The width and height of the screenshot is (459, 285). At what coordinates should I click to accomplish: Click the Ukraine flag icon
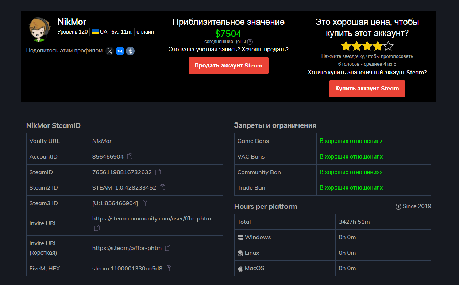pyautogui.click(x=95, y=32)
